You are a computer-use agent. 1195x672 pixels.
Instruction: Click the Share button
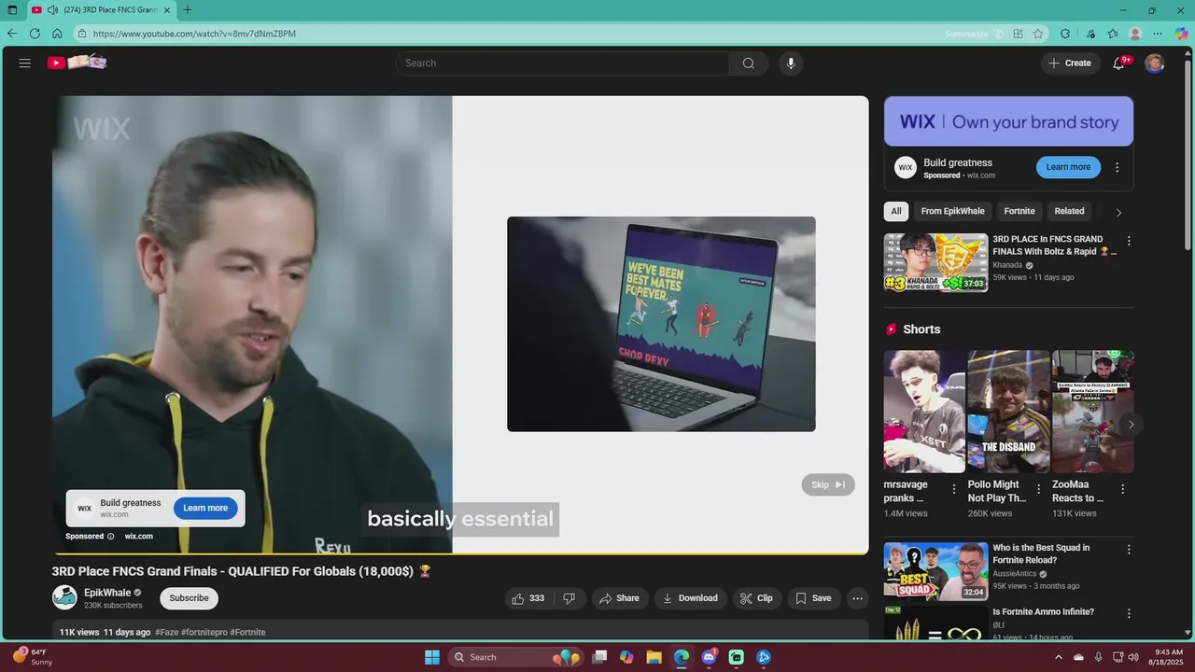tap(619, 598)
